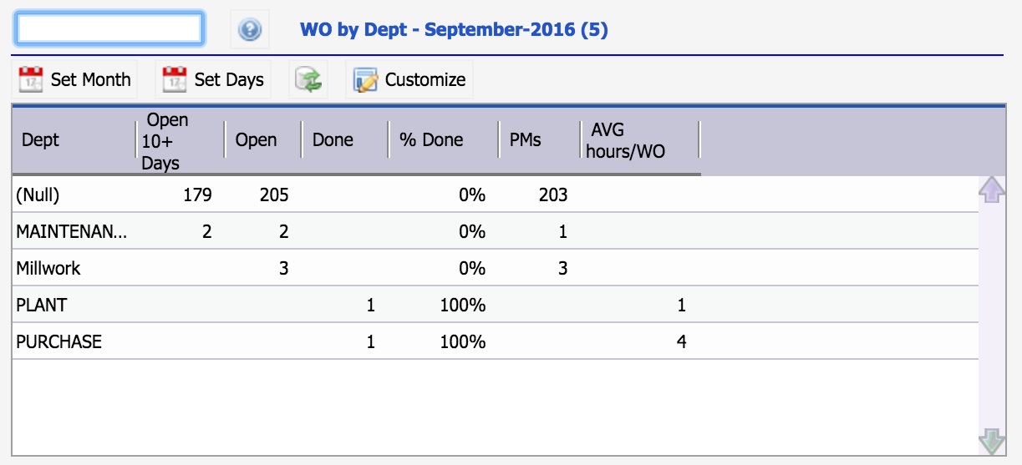1022x465 pixels.
Task: Click the calendar icon beside Set Days
Action: [175, 80]
